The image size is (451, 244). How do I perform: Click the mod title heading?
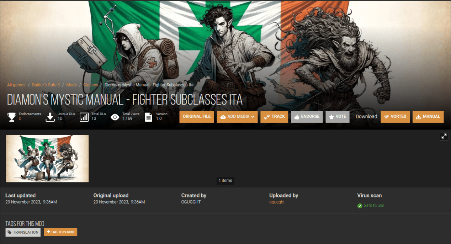pos(125,100)
